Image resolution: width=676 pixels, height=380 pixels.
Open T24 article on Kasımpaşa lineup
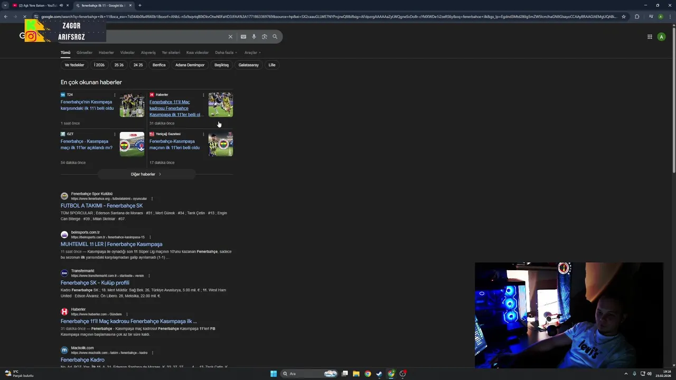coord(87,105)
